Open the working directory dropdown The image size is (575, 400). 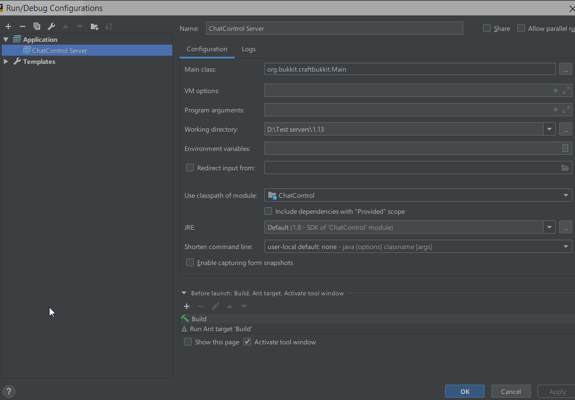[549, 129]
